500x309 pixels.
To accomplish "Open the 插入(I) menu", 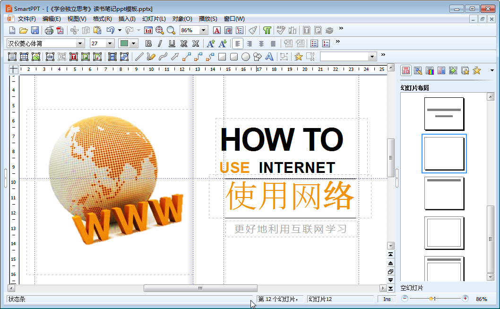I will pyautogui.click(x=127, y=19).
